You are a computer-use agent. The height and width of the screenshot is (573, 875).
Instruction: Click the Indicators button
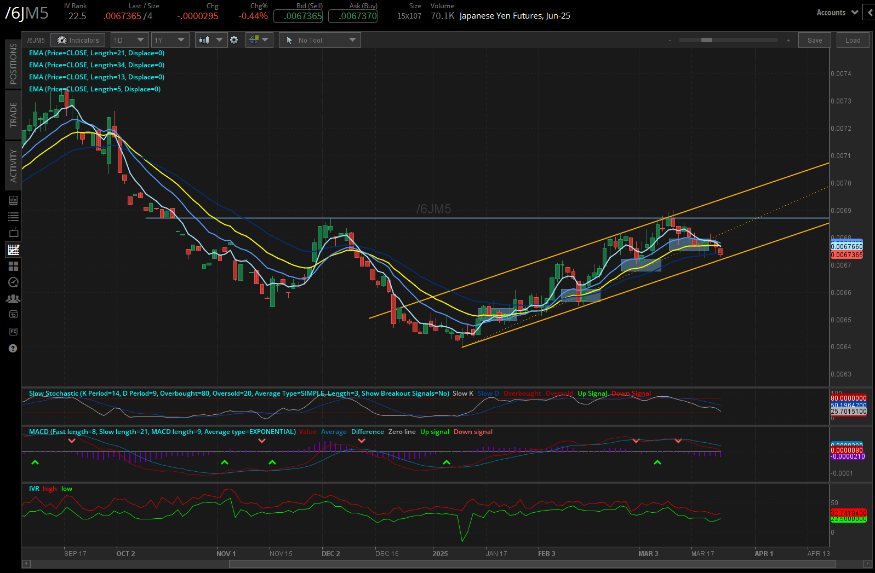[78, 40]
